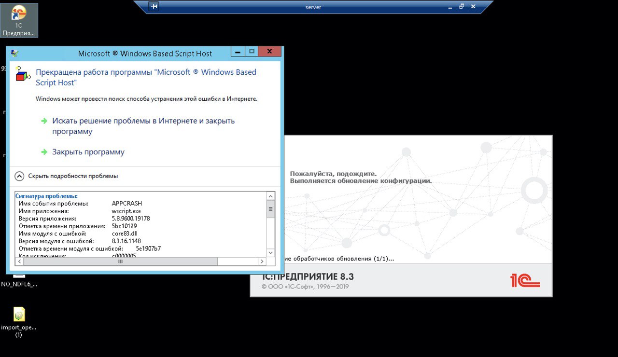618x357 pixels.
Task: Click the details horizontal scrollbar right arrow
Action: 262,261
